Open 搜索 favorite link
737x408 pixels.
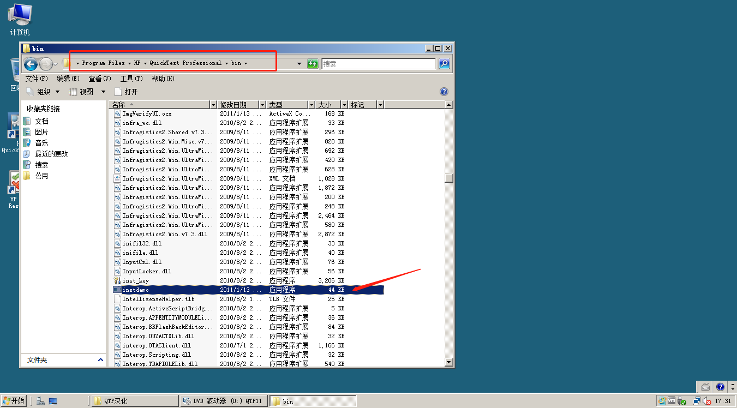[x=36, y=165]
